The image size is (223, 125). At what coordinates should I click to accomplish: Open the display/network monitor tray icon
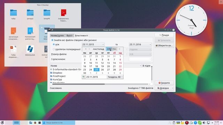pos(208,123)
